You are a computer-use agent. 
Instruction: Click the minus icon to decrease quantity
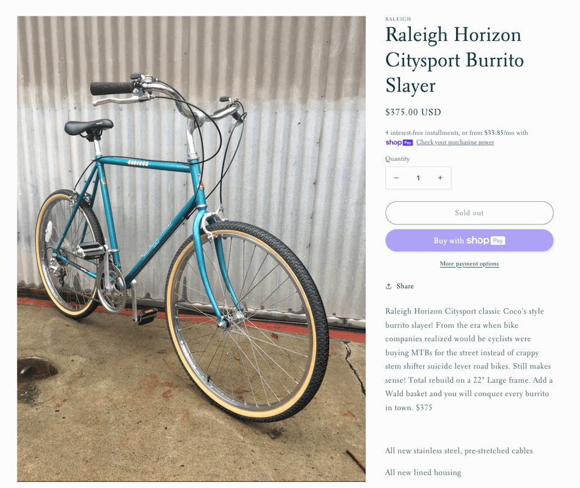pyautogui.click(x=396, y=178)
